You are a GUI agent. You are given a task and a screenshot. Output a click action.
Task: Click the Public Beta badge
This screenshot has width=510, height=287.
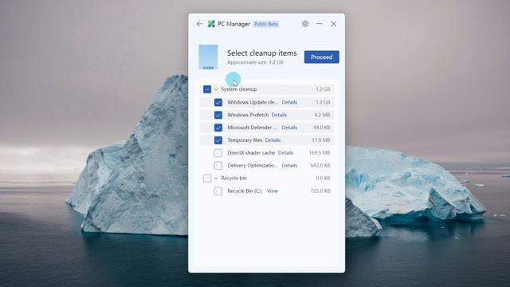pyautogui.click(x=266, y=24)
